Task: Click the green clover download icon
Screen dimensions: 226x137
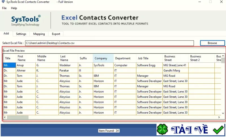Action: coord(162,129)
